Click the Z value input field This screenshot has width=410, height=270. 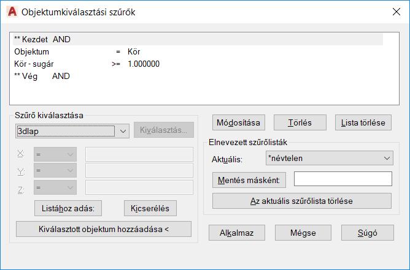139,187
